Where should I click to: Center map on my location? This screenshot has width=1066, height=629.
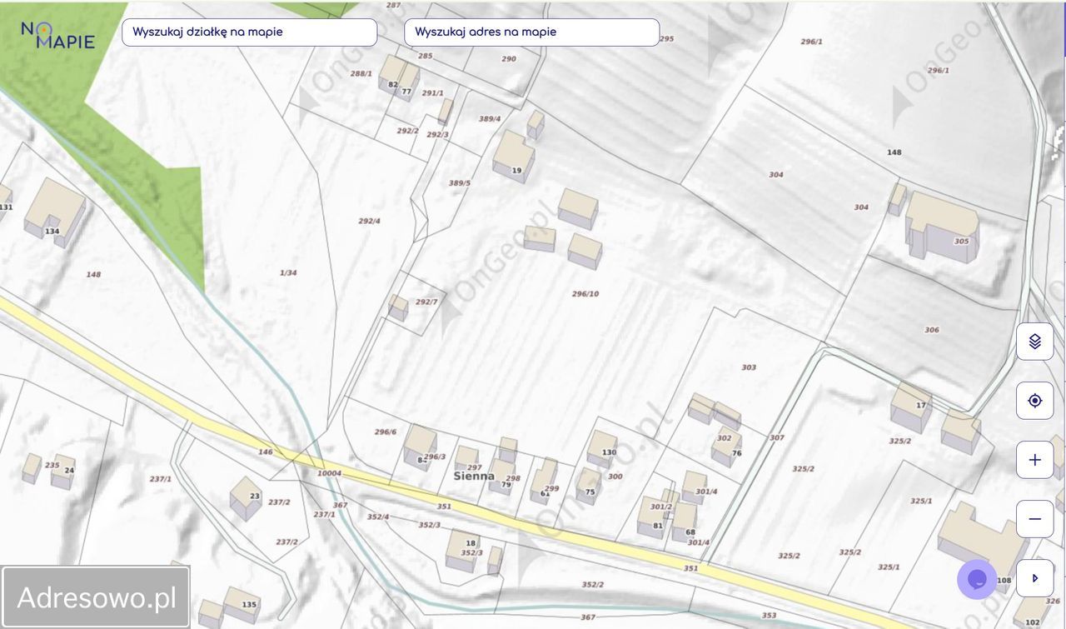tap(1034, 401)
